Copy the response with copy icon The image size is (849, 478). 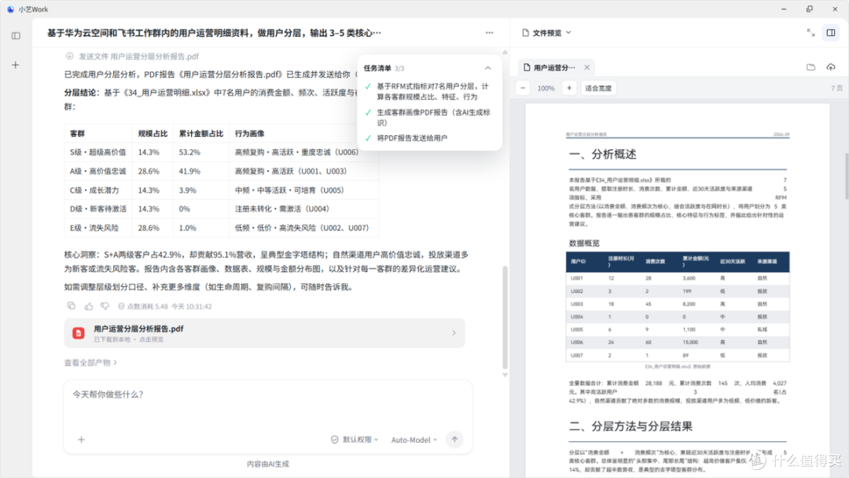[72, 306]
